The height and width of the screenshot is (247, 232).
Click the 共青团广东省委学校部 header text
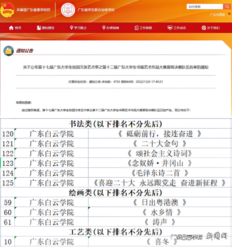click(x=33, y=10)
